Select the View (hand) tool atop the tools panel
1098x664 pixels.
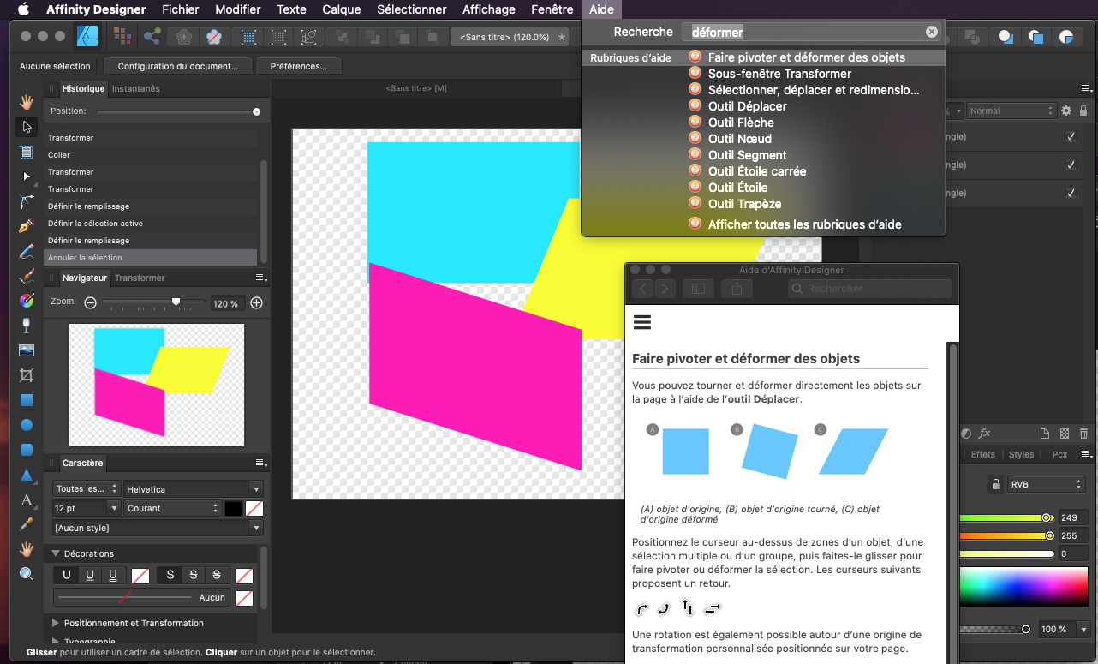tap(27, 102)
